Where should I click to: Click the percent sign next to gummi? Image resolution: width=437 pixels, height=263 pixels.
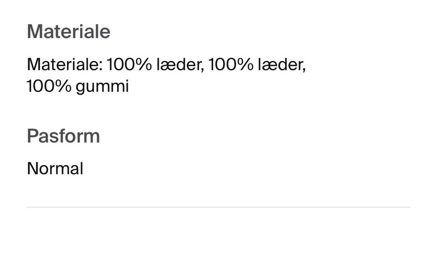click(64, 86)
